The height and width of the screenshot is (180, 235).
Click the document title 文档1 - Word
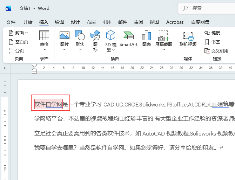pos(34,8)
